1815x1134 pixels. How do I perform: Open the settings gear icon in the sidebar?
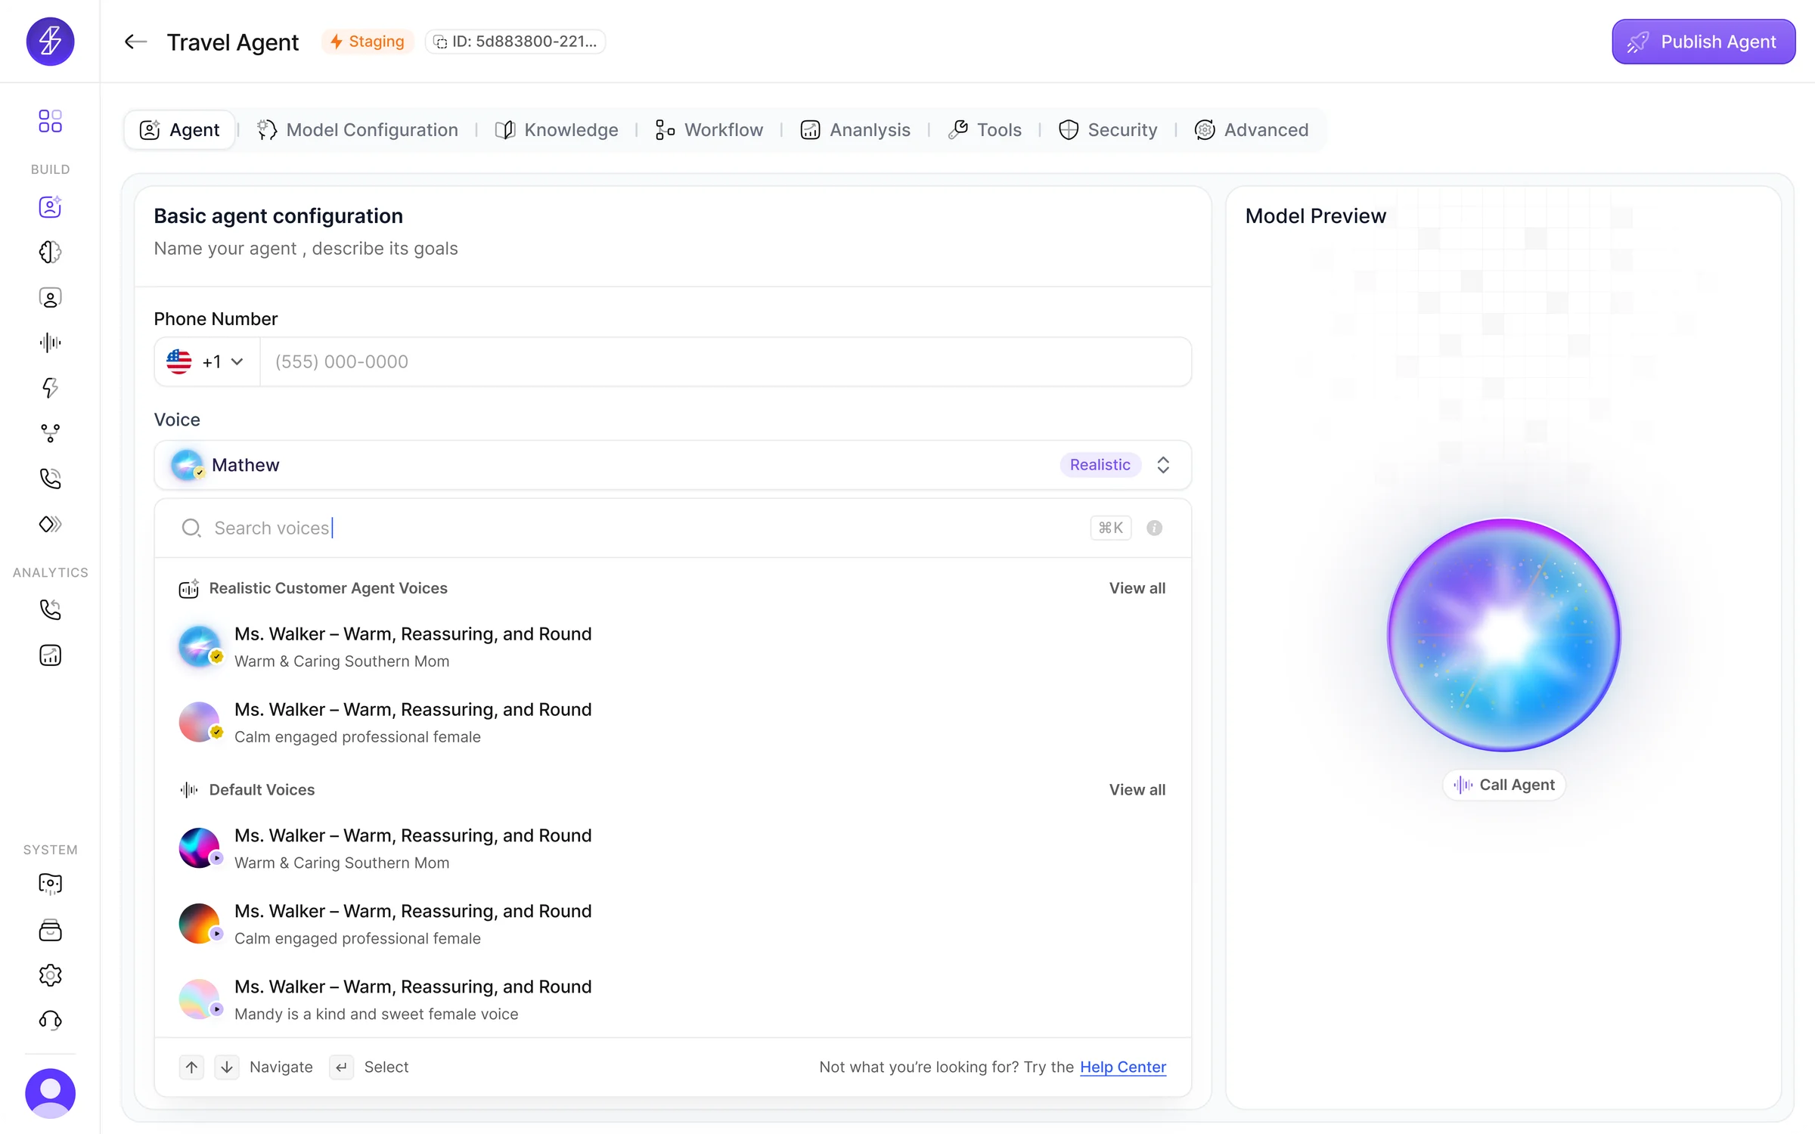click(50, 975)
